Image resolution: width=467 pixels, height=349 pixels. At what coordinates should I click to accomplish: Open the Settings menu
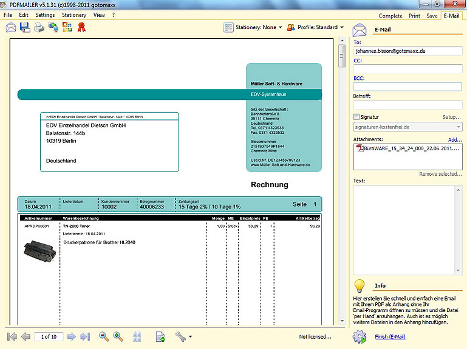[x=45, y=15]
